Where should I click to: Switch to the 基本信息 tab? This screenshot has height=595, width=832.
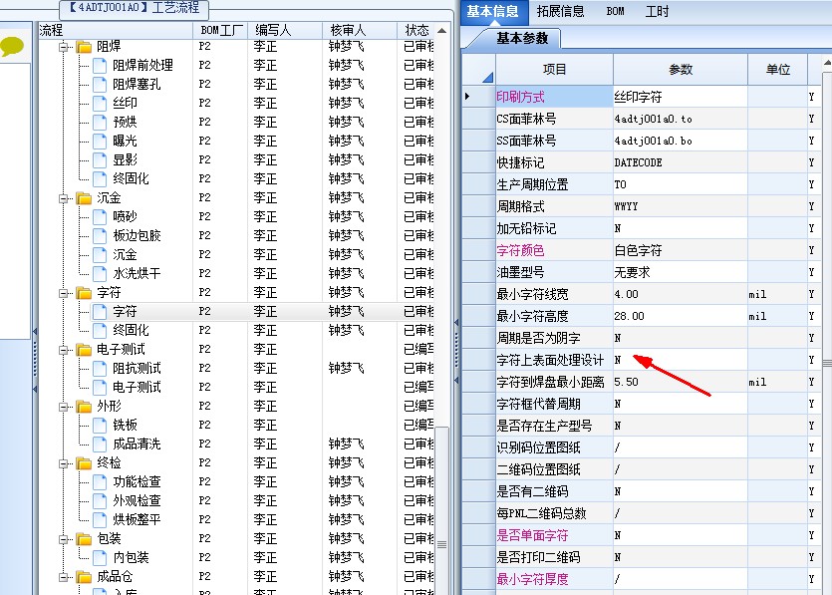(492, 12)
